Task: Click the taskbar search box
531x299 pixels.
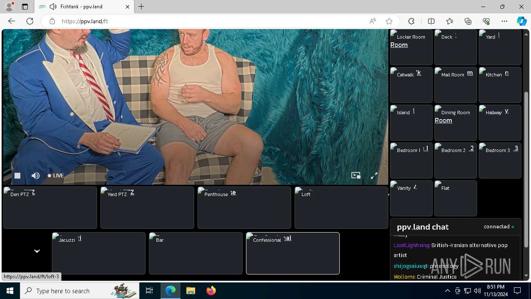Action: coord(80,291)
